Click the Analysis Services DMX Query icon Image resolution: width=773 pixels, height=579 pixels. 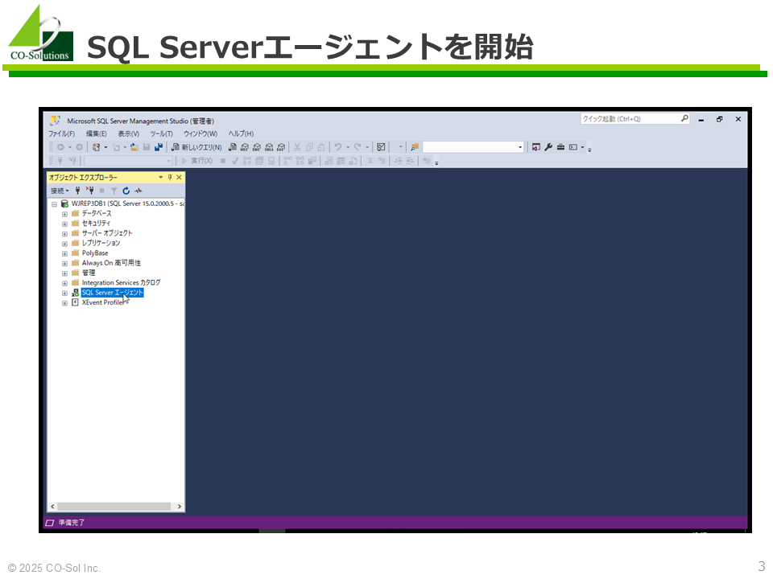[257, 147]
